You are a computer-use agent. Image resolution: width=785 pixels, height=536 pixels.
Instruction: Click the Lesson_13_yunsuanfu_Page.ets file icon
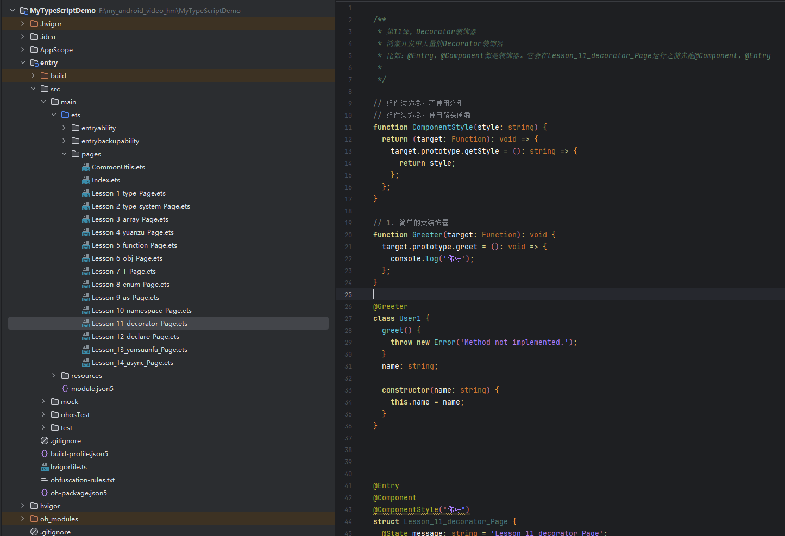[x=86, y=349]
